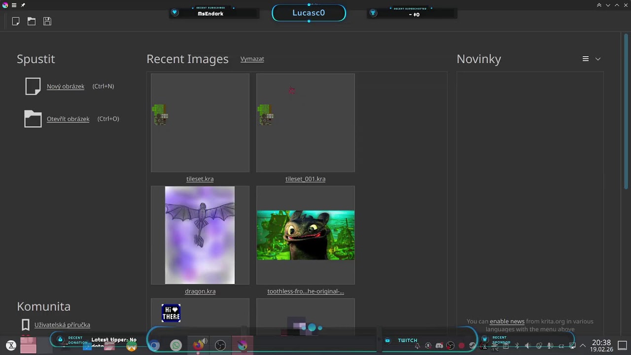Click the dragon.kra file name
The height and width of the screenshot is (355, 631).
[200, 291]
